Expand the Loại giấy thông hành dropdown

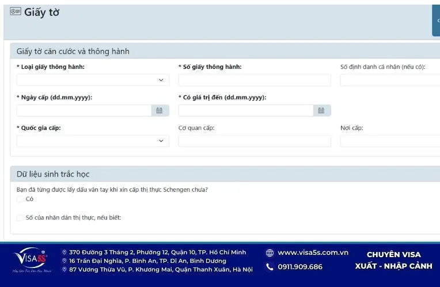[93, 80]
